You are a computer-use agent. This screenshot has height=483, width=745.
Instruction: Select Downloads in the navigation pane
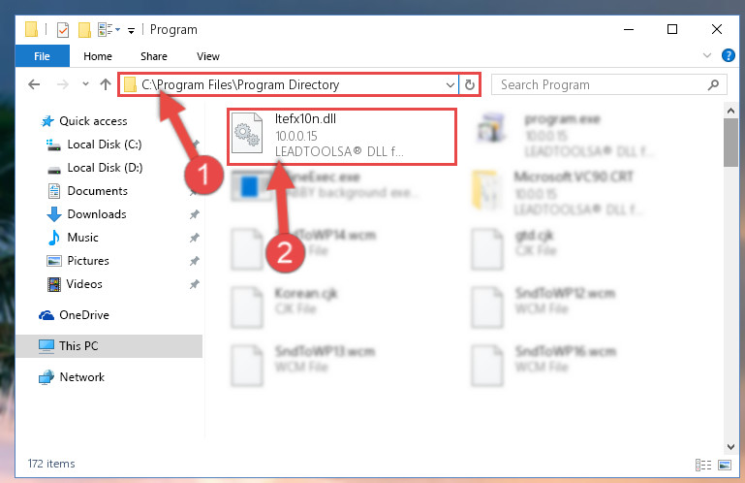97,214
